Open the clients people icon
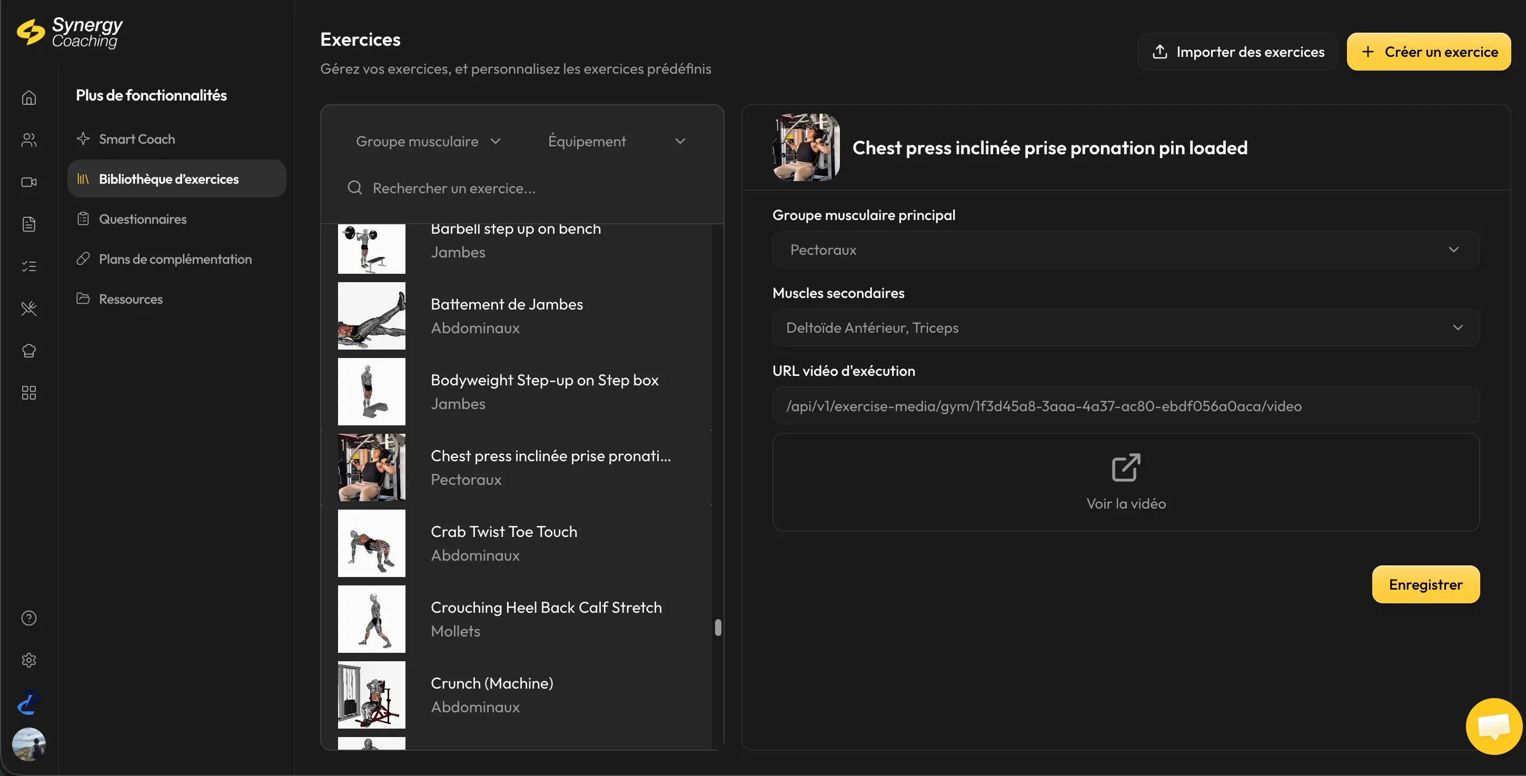The height and width of the screenshot is (776, 1526). pyautogui.click(x=28, y=140)
